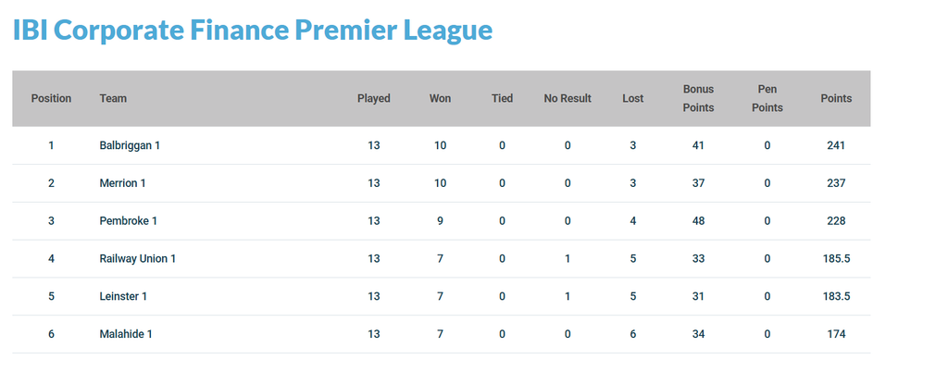
Task: Click Railway Union 1's 185.5 points total
Action: [836, 258]
